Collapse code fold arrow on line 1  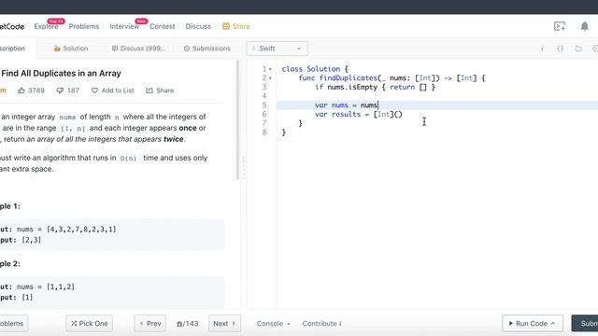point(270,69)
